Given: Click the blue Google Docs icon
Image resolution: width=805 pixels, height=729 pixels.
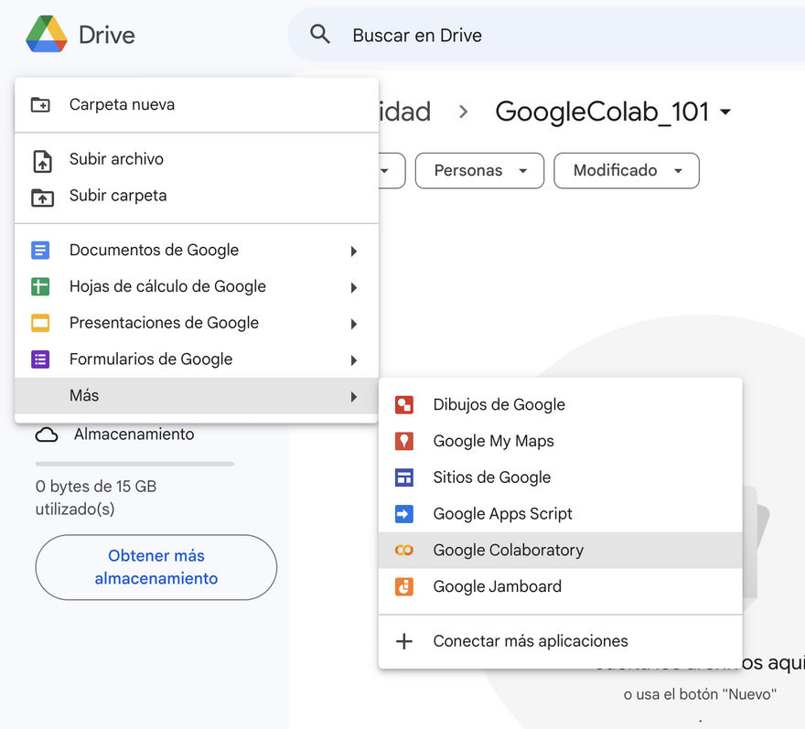Looking at the screenshot, I should tap(40, 251).
